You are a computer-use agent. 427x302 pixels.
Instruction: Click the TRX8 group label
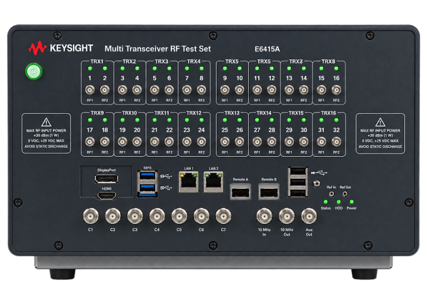tap(328, 62)
